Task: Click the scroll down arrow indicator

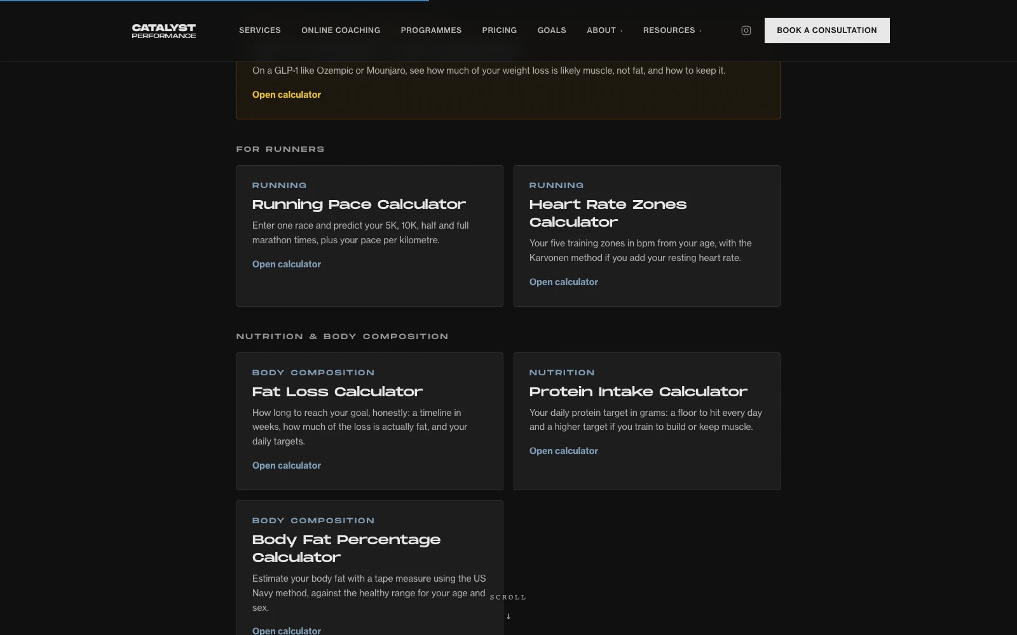Action: [x=508, y=616]
